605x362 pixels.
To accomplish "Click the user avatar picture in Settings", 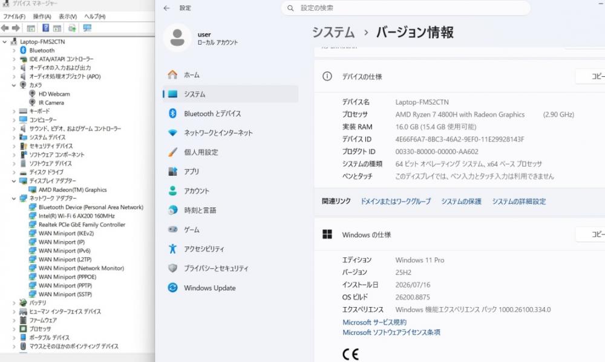I will pyautogui.click(x=177, y=37).
